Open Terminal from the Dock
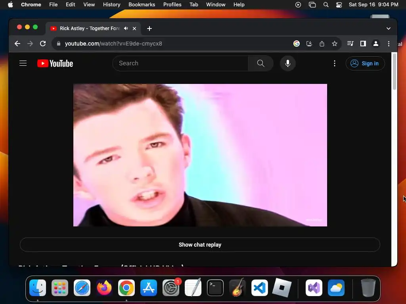Viewport: 406px width, 304px height. (215, 288)
